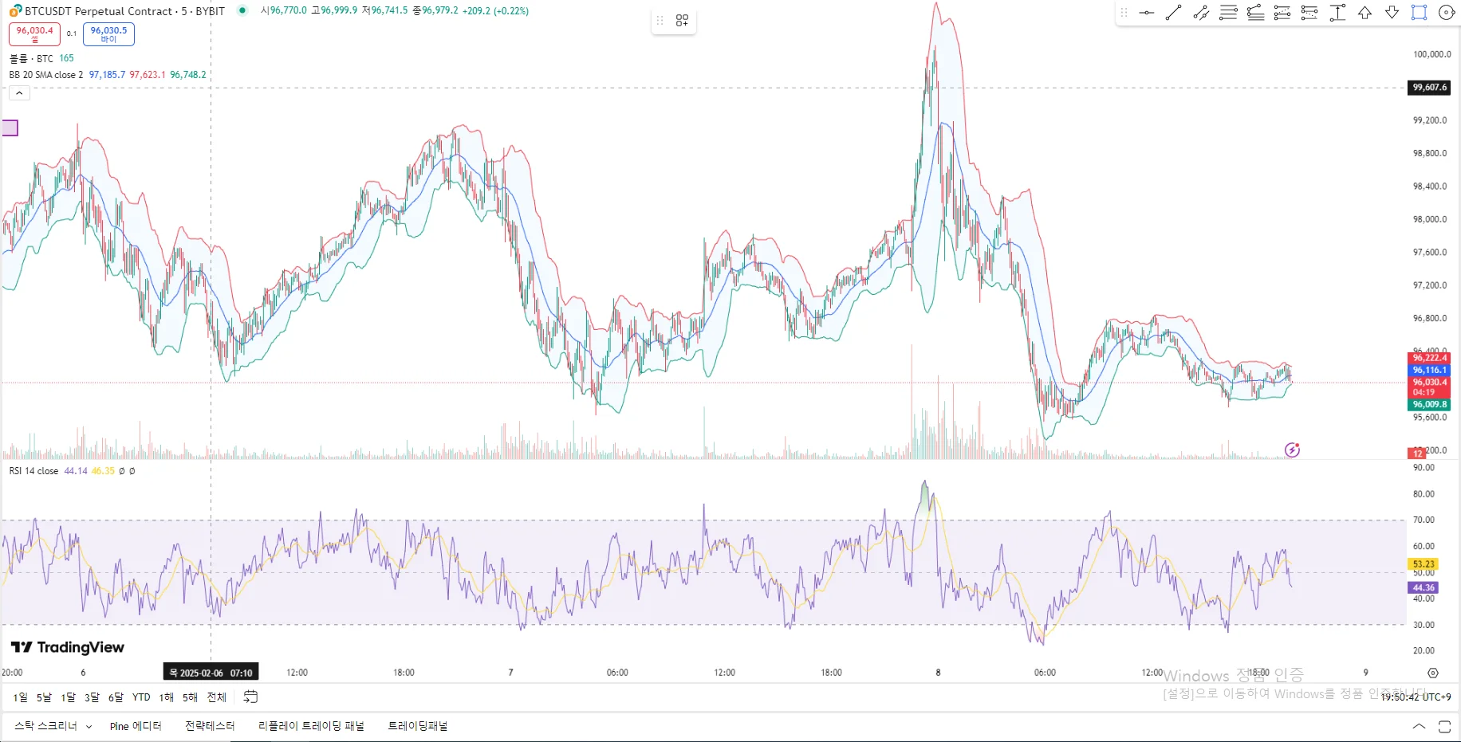Click the purple 44.36 RSI value label
This screenshot has width=1461, height=742.
click(x=1424, y=588)
